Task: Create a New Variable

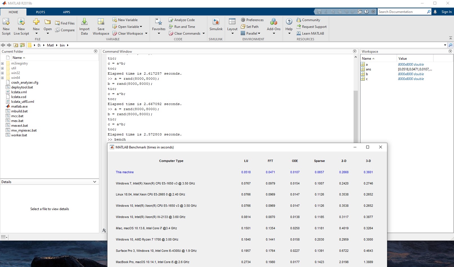Action: 125,20
